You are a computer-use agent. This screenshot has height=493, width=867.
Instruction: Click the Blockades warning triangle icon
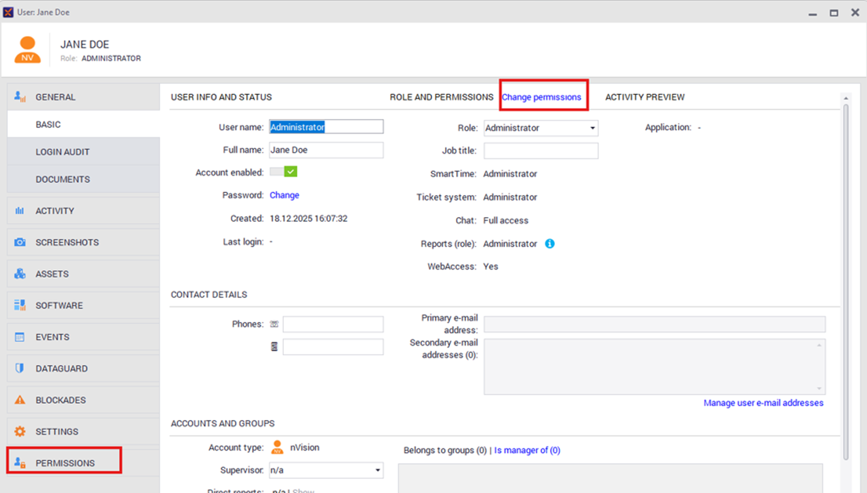(x=20, y=400)
